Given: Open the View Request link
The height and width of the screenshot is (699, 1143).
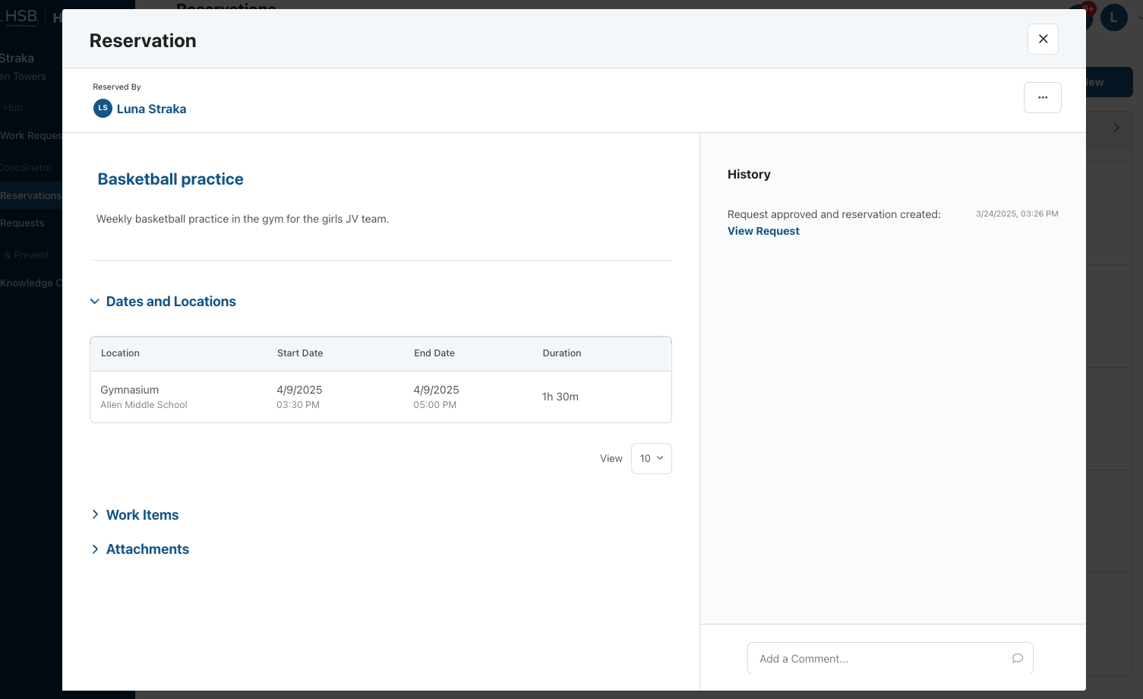Looking at the screenshot, I should tap(763, 231).
